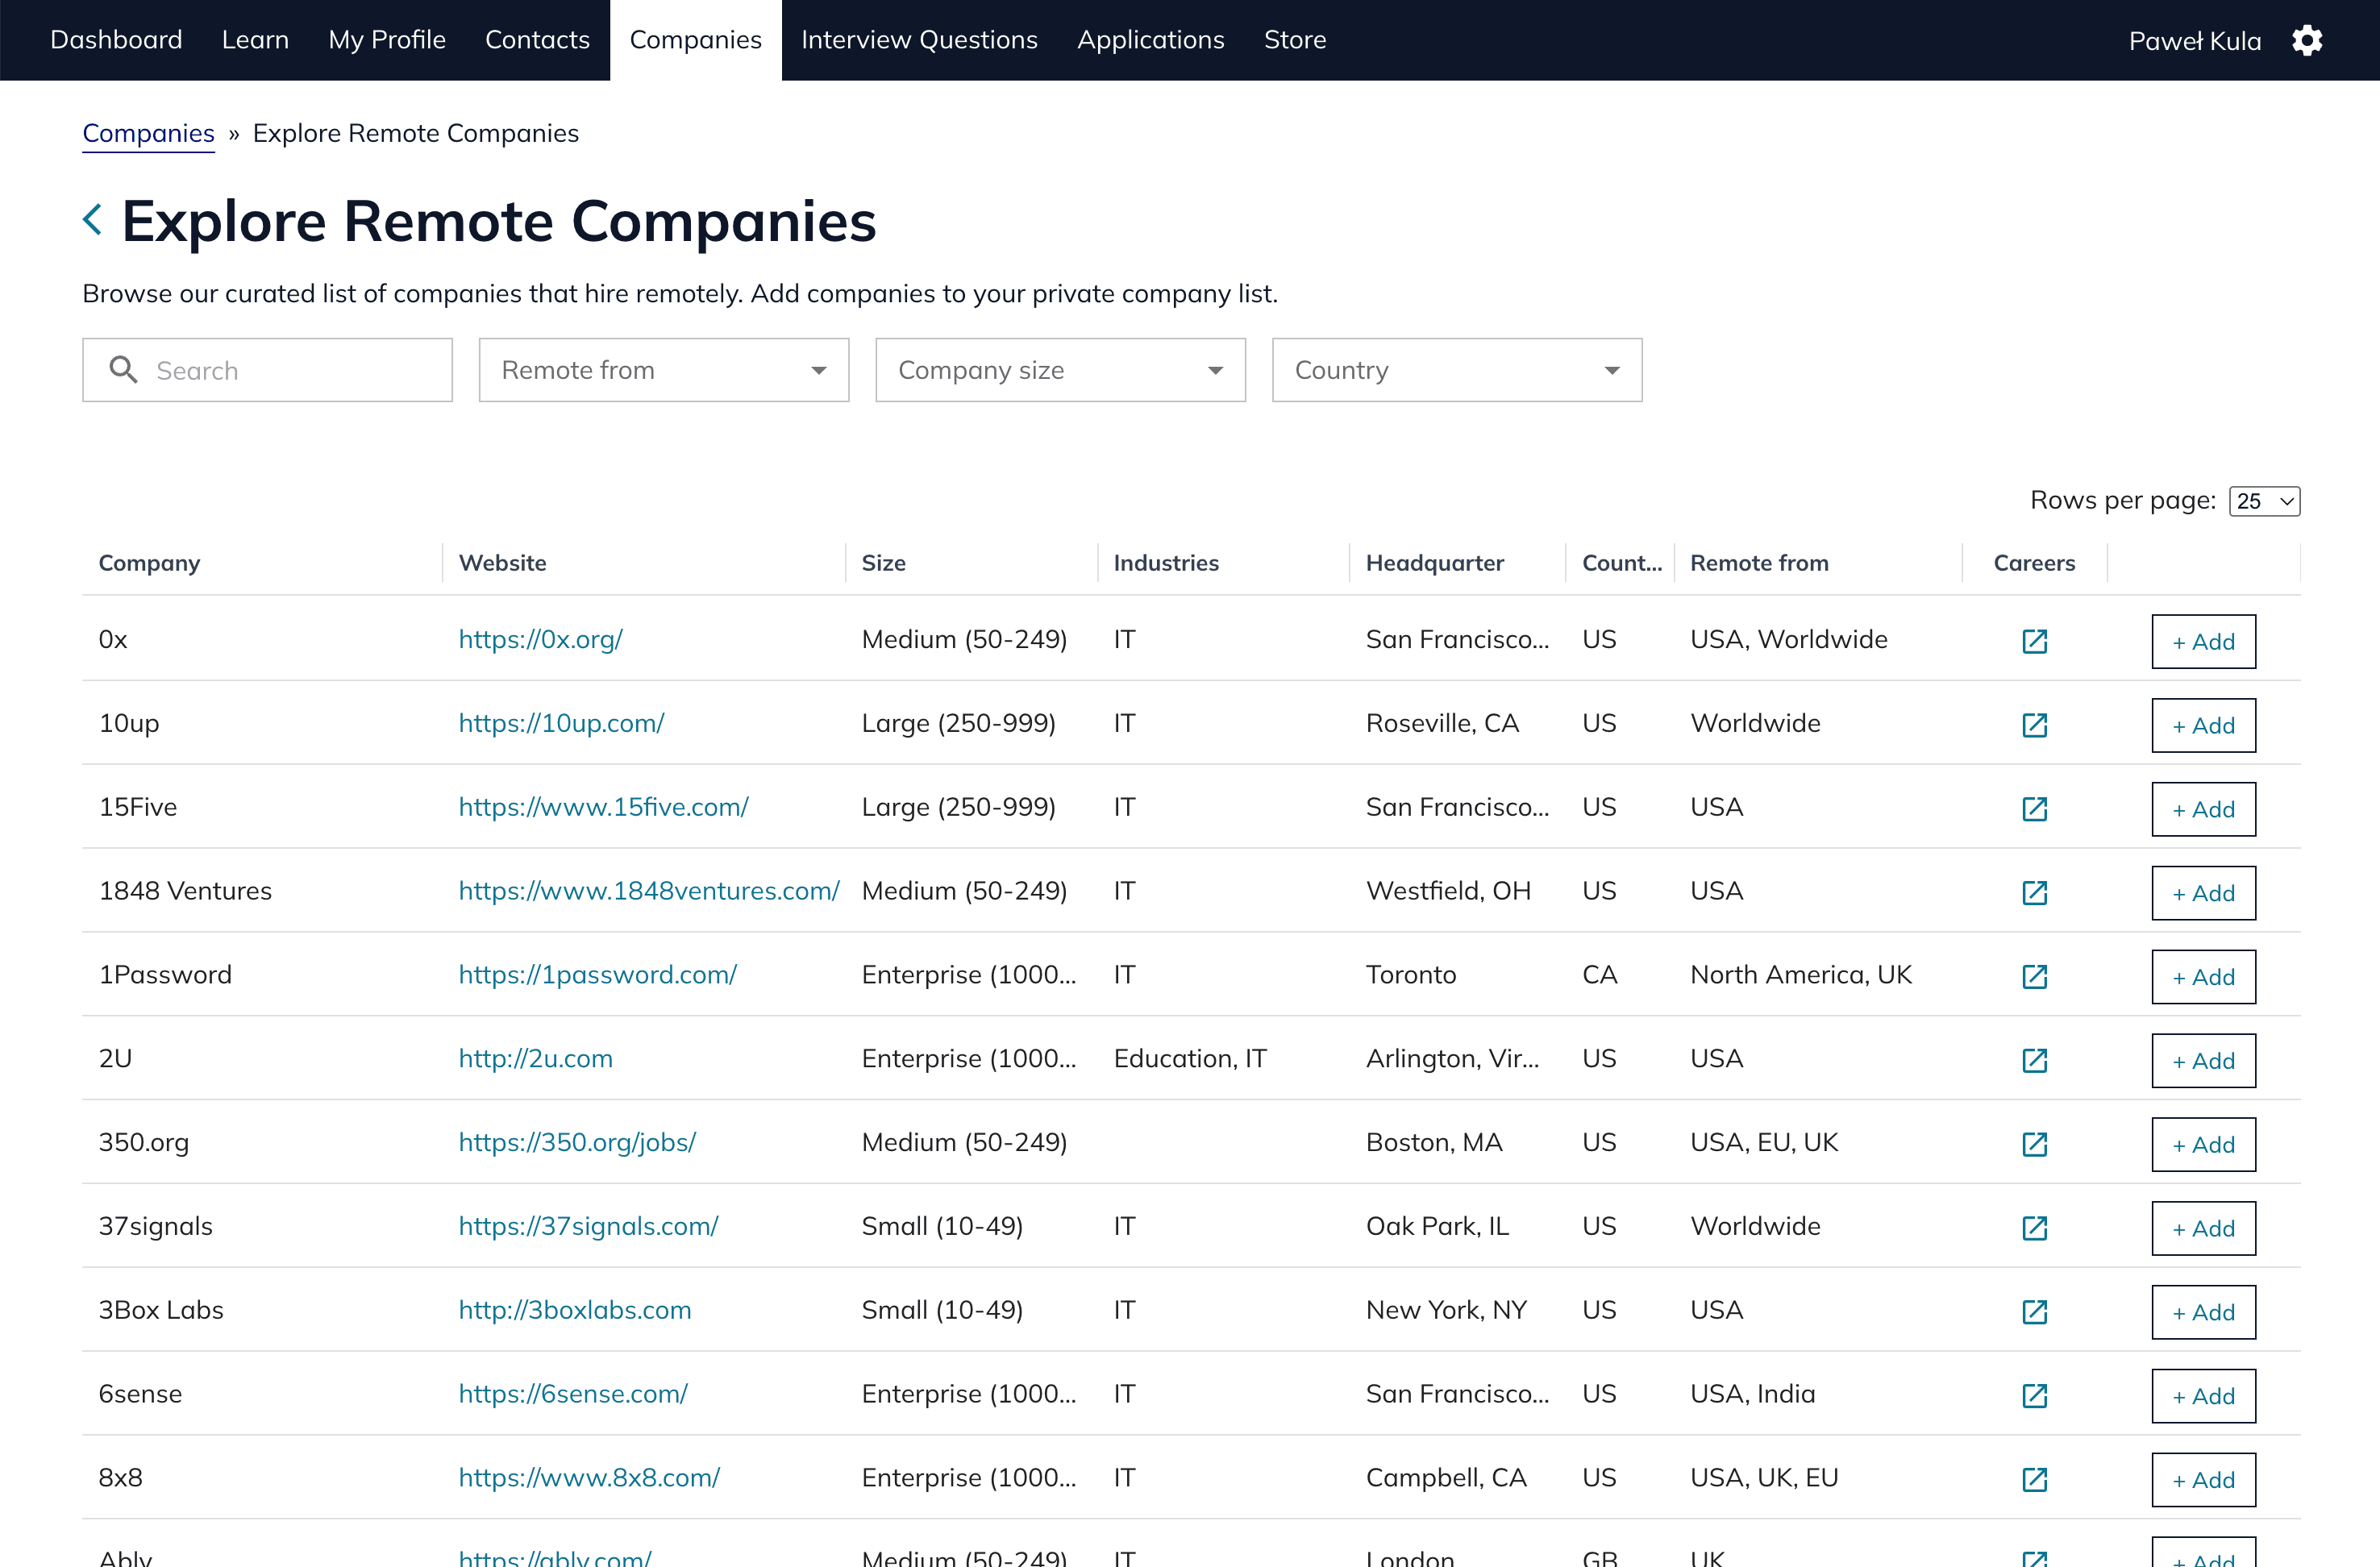Click the magnifier icon in the search field
2380x1567 pixels.
click(x=124, y=369)
